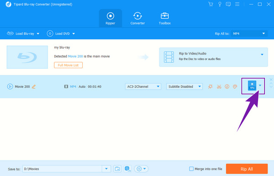The width and height of the screenshot is (274, 176).
Task: Open the Subtitle Disabled dropdown
Action: 184,86
